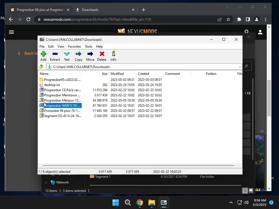The image size is (279, 209).
Task: Select the Progressbar CE Pack archive
Action: [60, 90]
